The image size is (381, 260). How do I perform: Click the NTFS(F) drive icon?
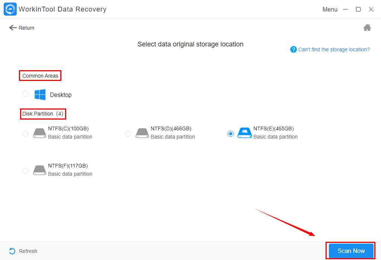(x=39, y=170)
